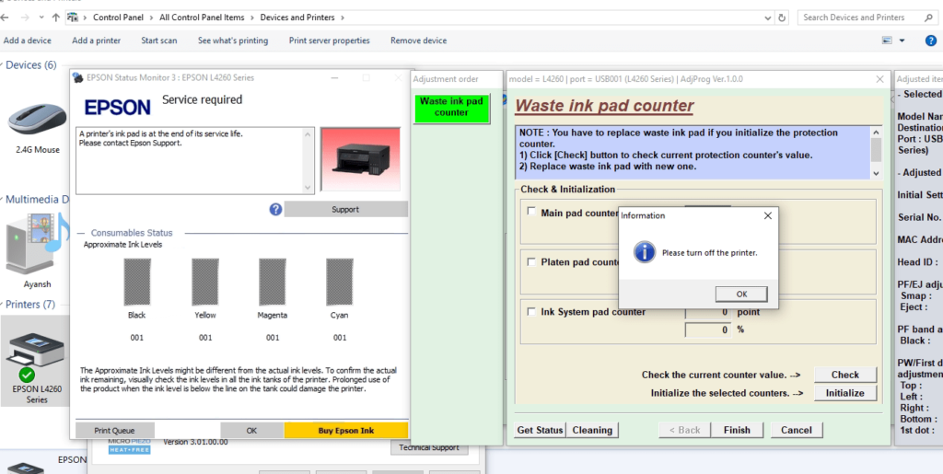Click the Ink System pad percent field

(x=708, y=329)
